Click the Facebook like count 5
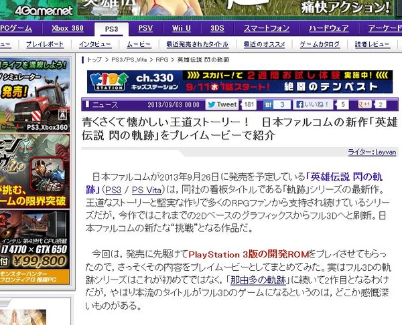Screen dimensions: 402x325 [x=343, y=104]
